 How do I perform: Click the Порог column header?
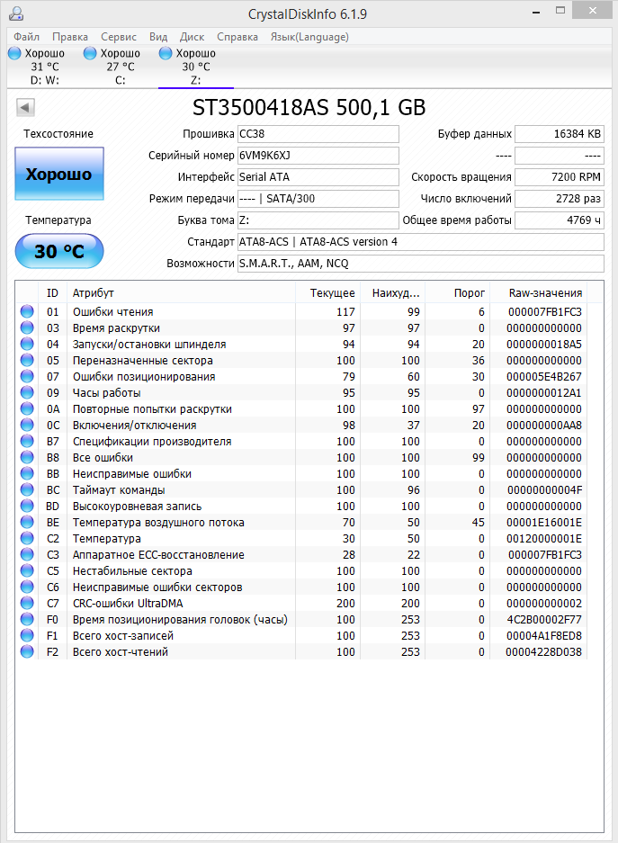[x=457, y=293]
